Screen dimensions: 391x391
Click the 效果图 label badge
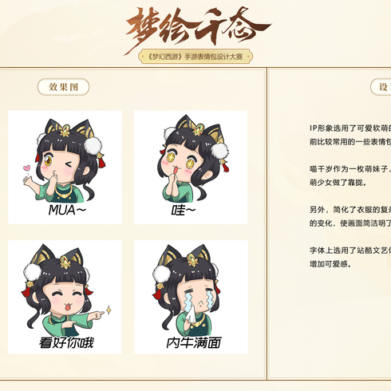(x=63, y=87)
